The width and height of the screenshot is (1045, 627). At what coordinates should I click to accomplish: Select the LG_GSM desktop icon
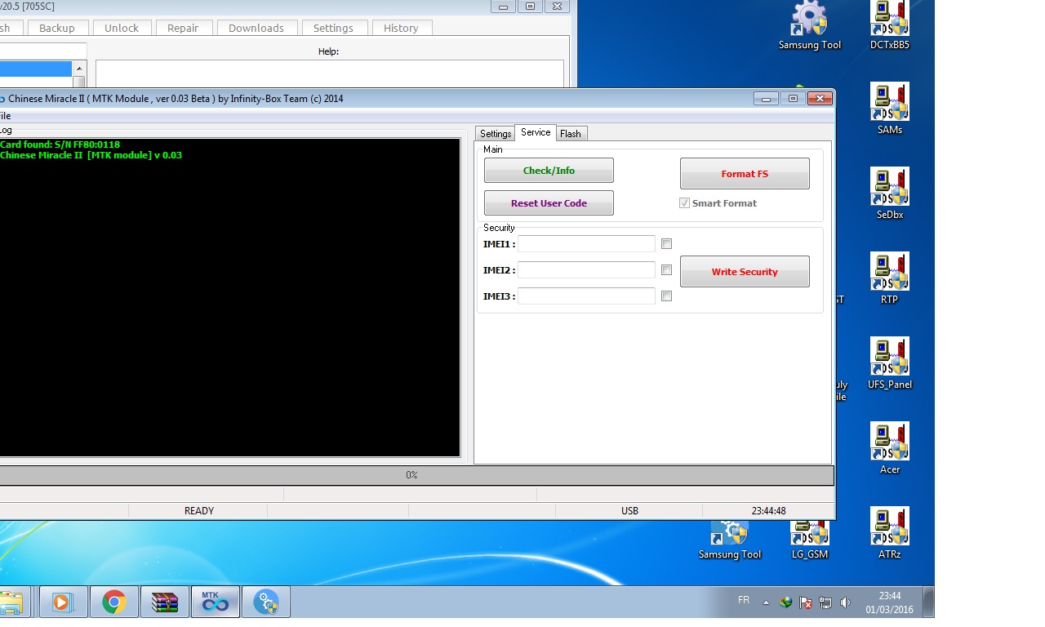pyautogui.click(x=809, y=540)
